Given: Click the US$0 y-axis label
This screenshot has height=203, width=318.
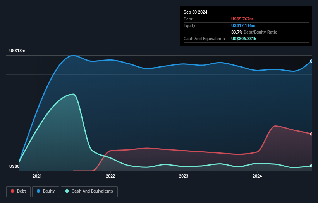Looking at the screenshot, I should (x=14, y=166).
